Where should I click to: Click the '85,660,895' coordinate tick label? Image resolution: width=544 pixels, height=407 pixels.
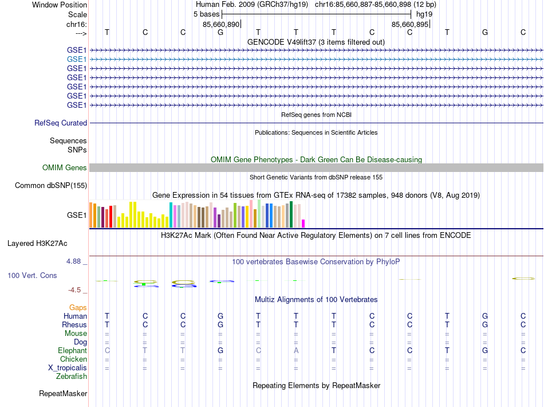tap(410, 24)
